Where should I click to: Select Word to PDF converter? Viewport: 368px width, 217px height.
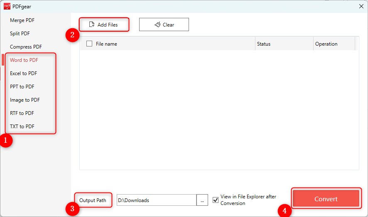point(24,60)
